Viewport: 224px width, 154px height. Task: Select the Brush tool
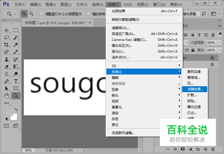16,52
